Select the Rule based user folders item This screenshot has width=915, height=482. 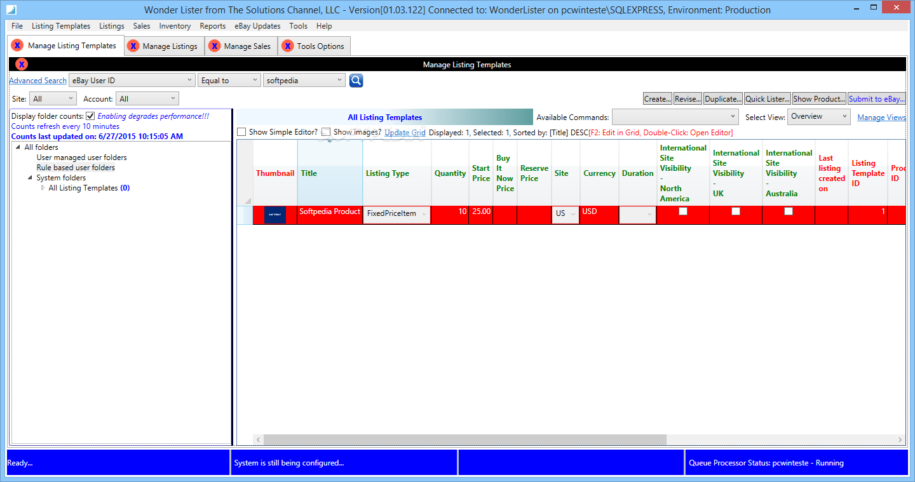coord(76,168)
